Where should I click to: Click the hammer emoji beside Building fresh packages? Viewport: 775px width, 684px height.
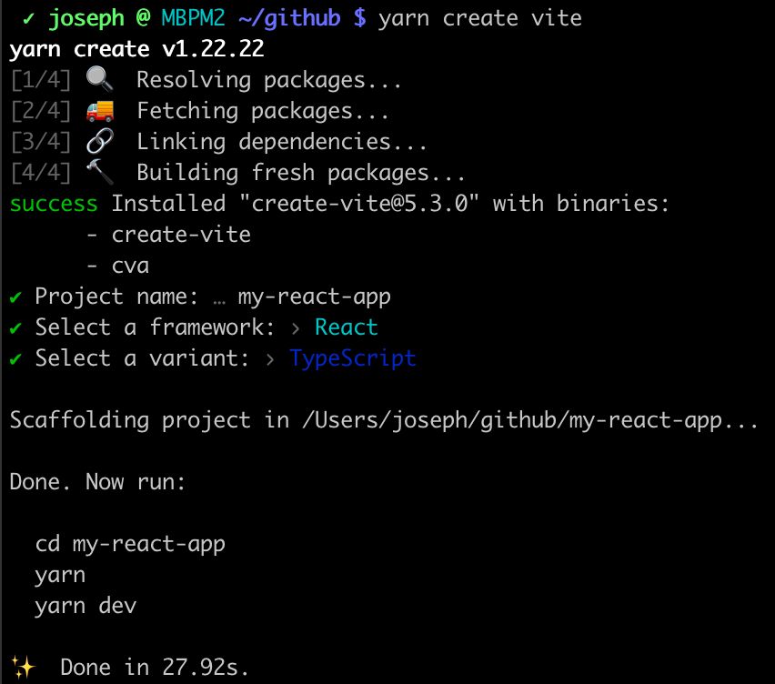point(99,173)
